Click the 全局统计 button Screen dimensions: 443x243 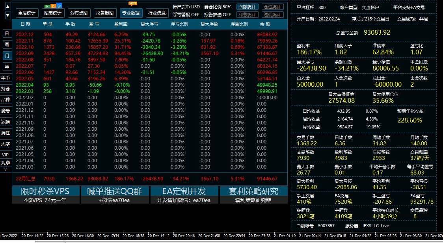27,13
